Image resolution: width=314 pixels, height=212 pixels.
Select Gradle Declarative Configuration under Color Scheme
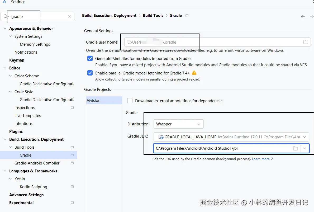pyautogui.click(x=46, y=84)
